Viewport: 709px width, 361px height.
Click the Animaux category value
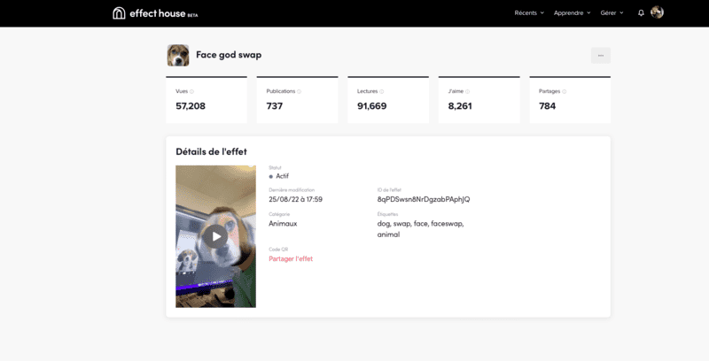[x=283, y=224]
